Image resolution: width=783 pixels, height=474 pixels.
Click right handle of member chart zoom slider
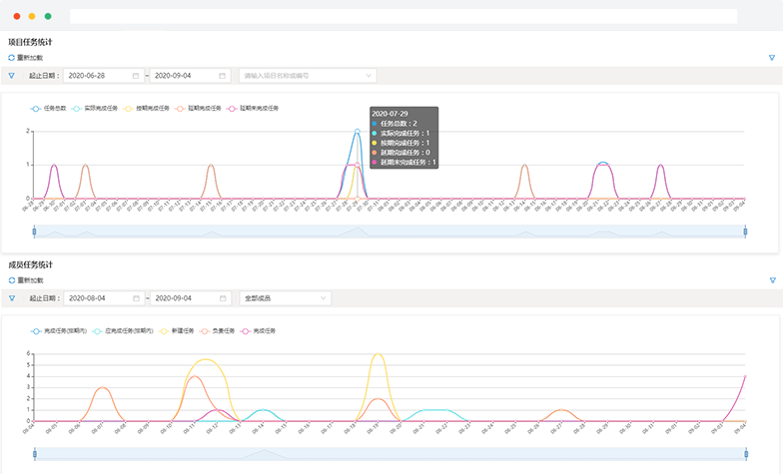tap(746, 454)
